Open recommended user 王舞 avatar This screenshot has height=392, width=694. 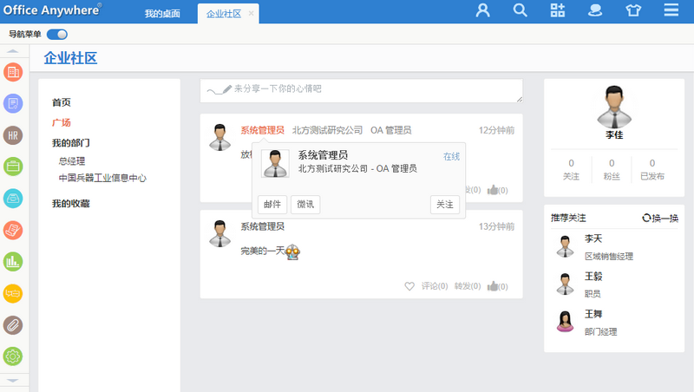coord(565,321)
